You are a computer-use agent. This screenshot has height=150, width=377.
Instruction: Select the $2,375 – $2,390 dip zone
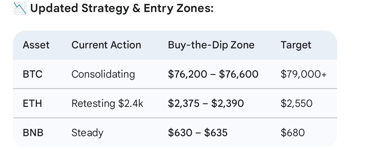[x=206, y=103]
